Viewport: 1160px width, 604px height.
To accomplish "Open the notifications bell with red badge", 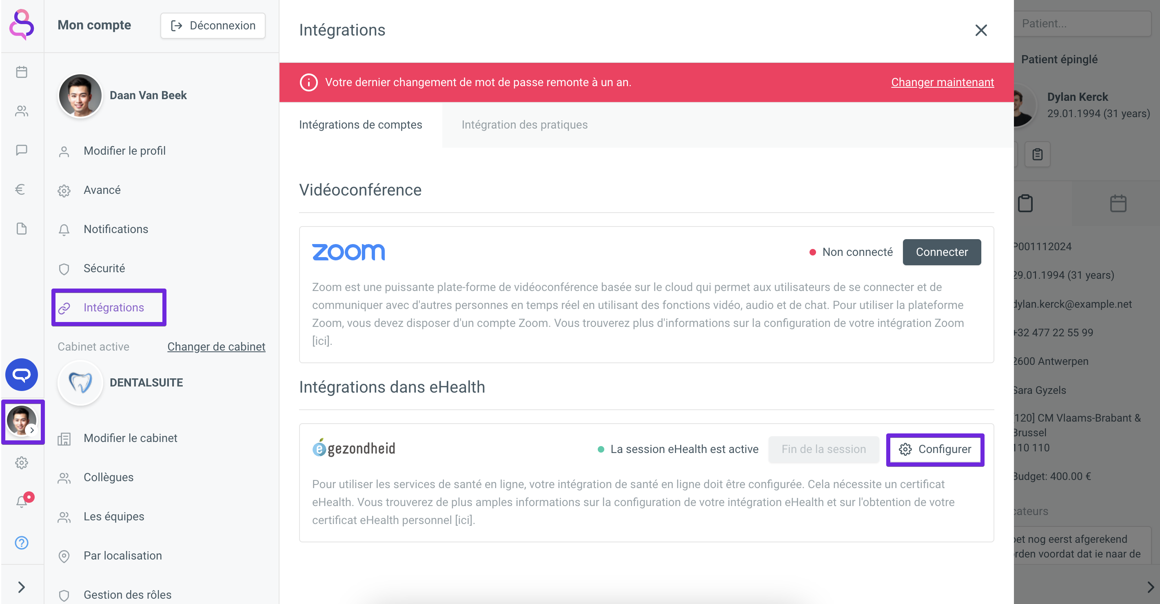I will 22,500.
